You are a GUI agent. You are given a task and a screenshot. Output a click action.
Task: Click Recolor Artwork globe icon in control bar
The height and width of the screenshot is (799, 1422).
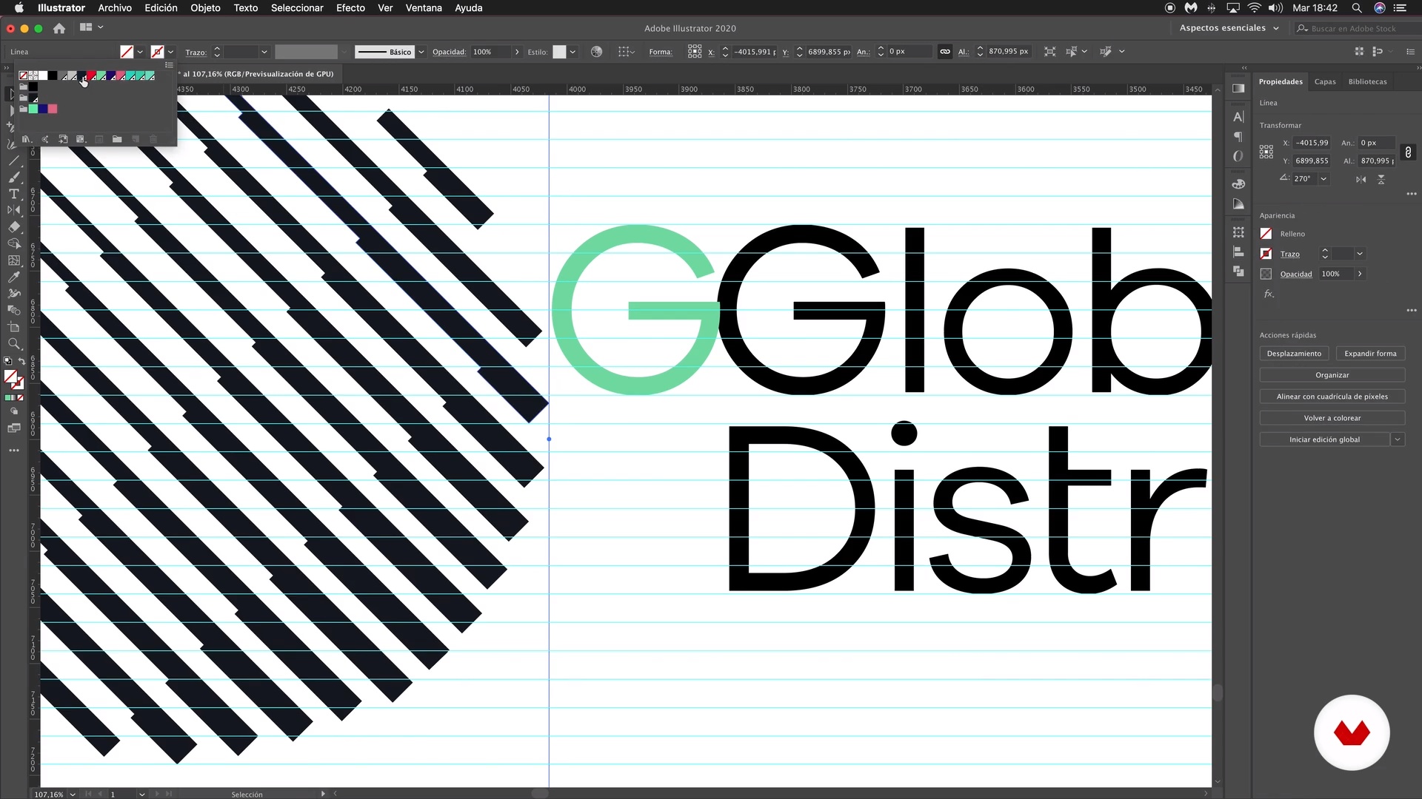597,52
